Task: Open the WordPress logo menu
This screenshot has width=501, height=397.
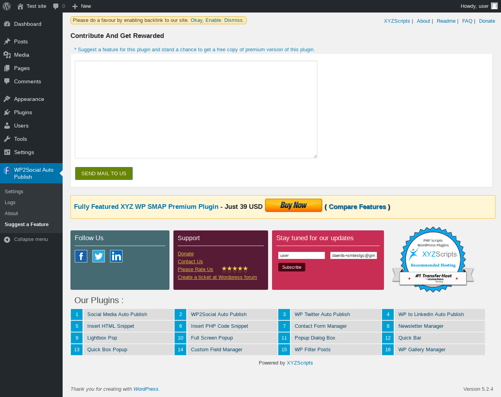Action: 7,6
